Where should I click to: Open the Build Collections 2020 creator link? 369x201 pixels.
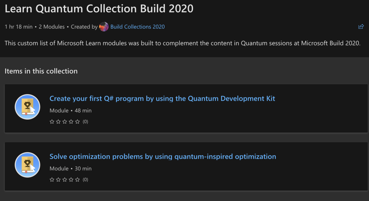pyautogui.click(x=137, y=27)
